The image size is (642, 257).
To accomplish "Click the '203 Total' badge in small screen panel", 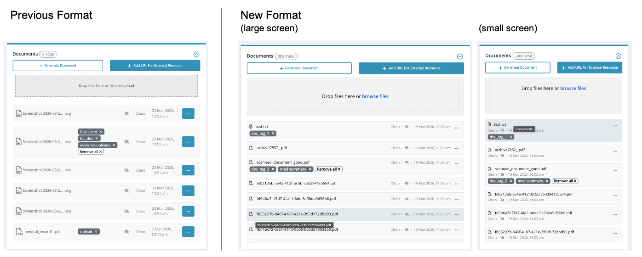I will coord(524,56).
